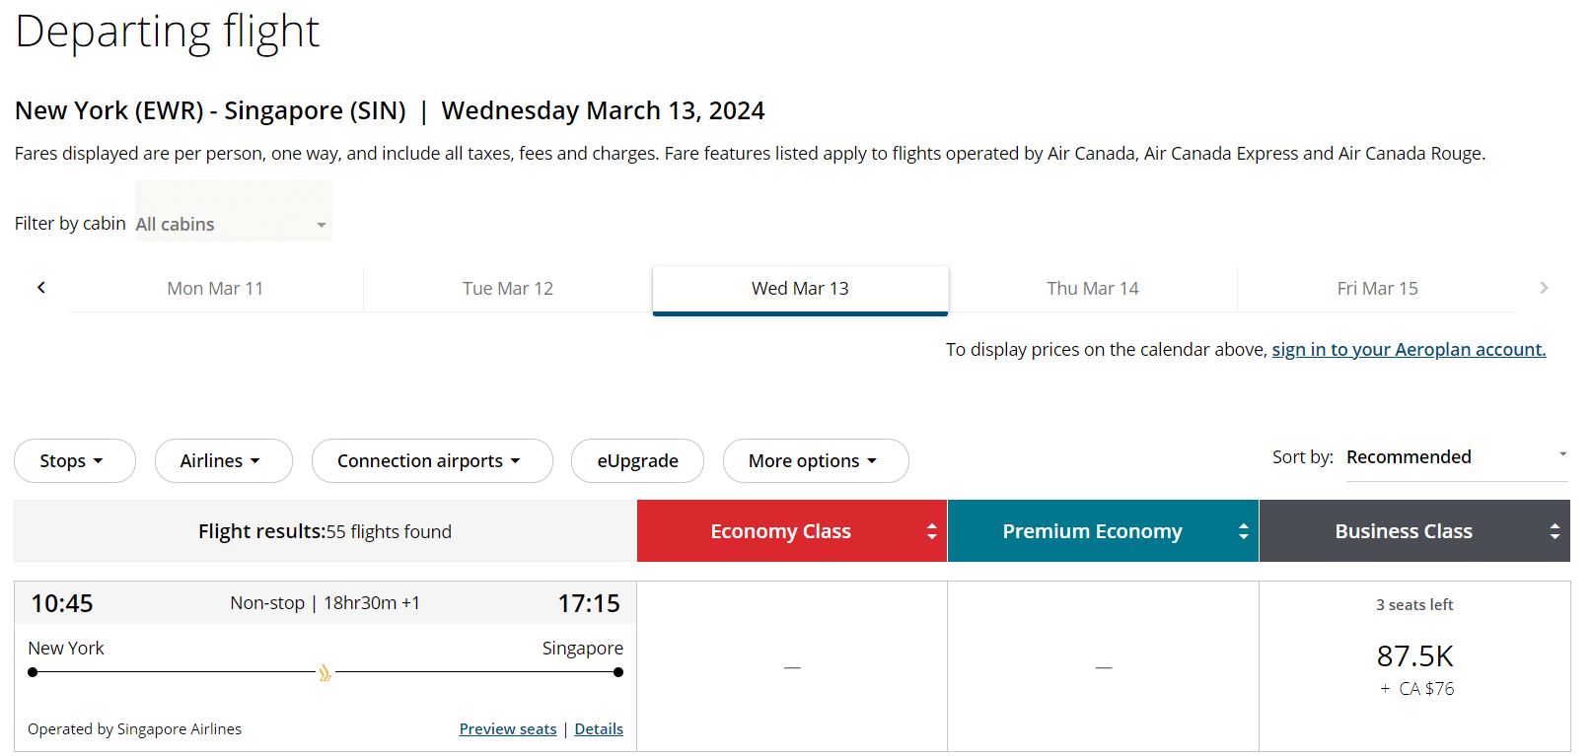Open the Connection airports filter
The height and width of the screenshot is (756, 1591).
point(431,461)
